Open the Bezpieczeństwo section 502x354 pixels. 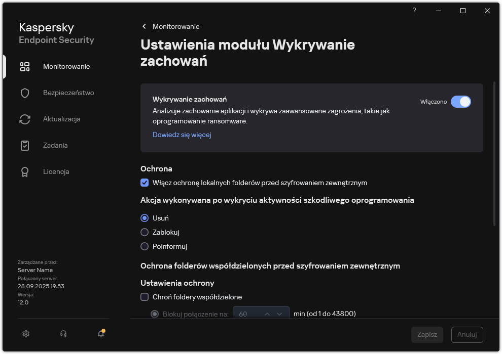pos(25,93)
